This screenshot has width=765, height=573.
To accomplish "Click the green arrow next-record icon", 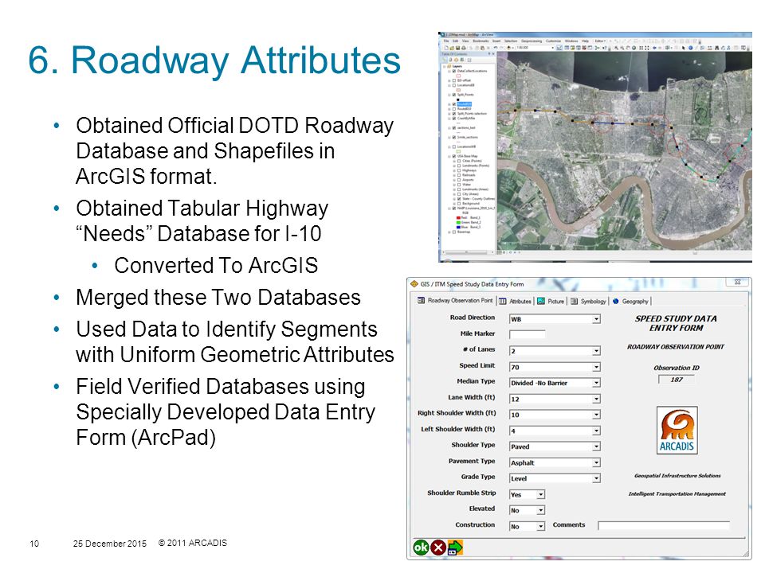I will 455,548.
